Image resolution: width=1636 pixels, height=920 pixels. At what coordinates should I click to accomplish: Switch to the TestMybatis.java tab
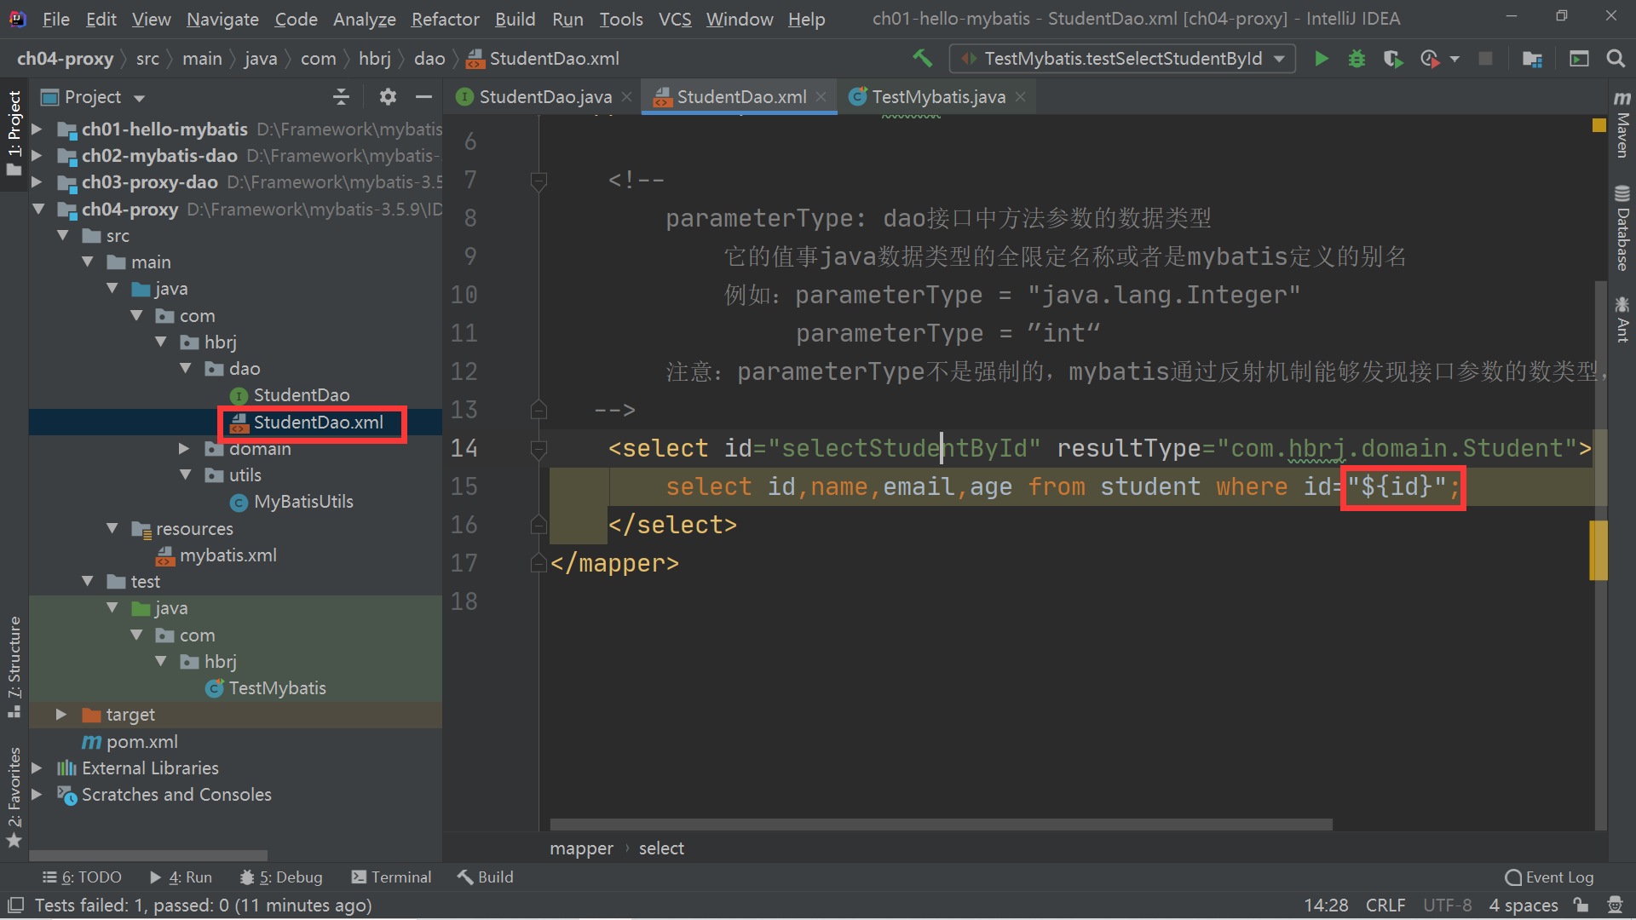coord(937,97)
